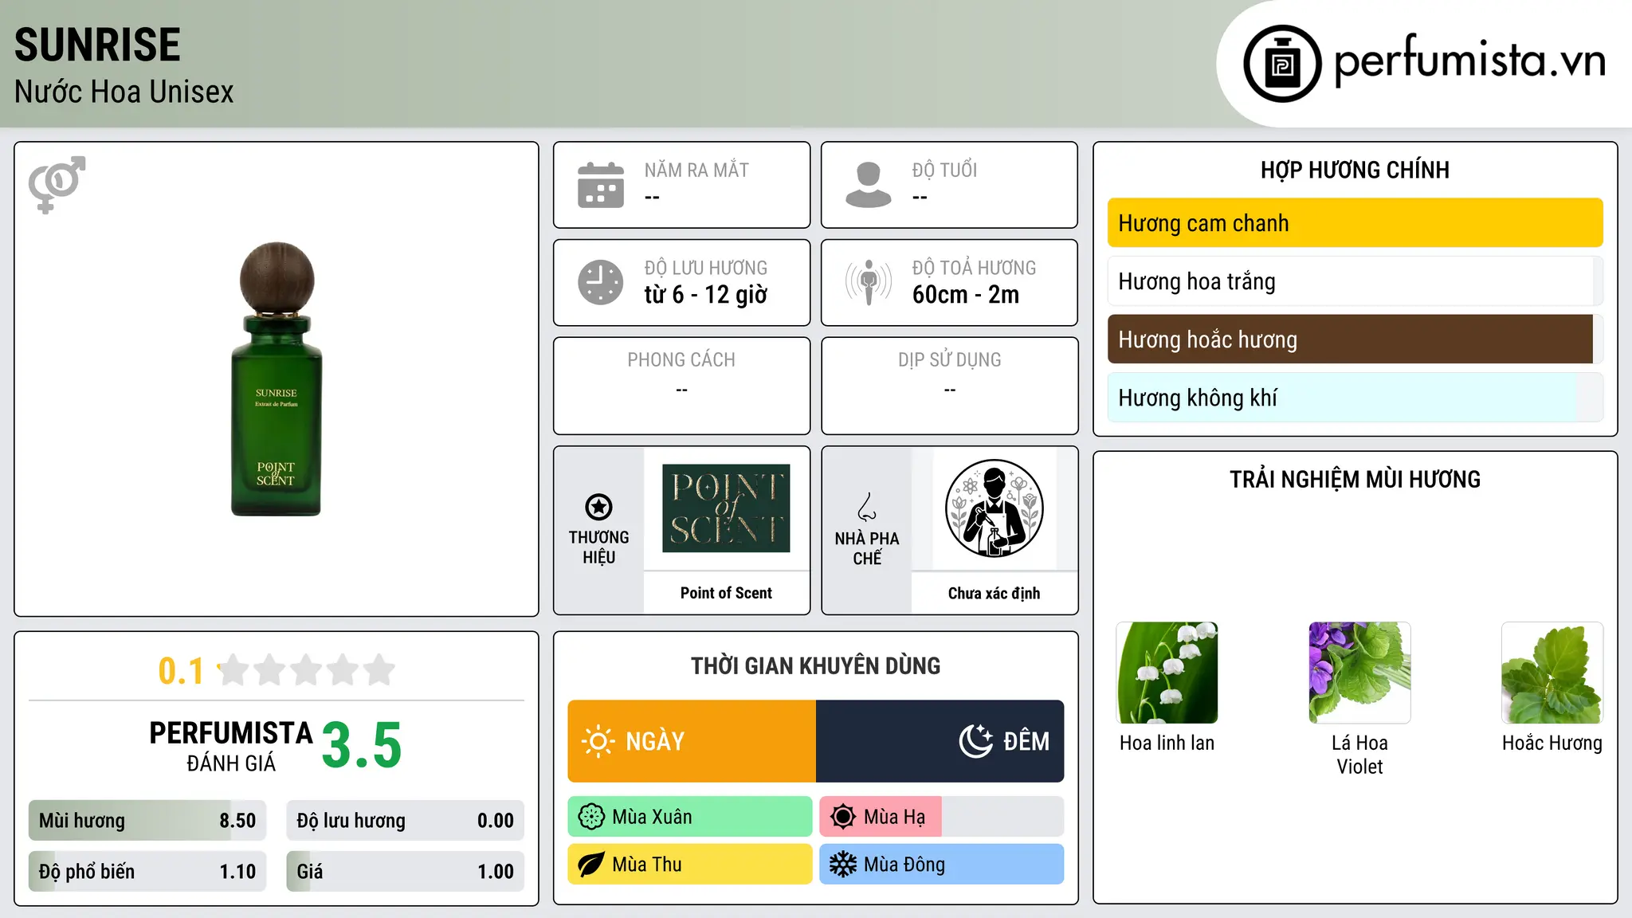Open the Hoa linh lan note image
The height and width of the screenshot is (918, 1632).
1167,673
